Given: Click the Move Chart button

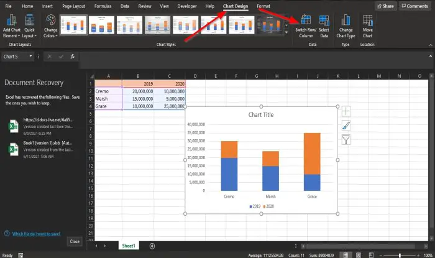Looking at the screenshot, I should click(x=368, y=27).
